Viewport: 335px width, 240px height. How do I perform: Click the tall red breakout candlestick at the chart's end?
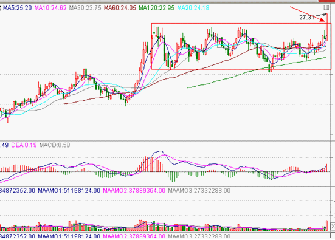click(x=326, y=27)
